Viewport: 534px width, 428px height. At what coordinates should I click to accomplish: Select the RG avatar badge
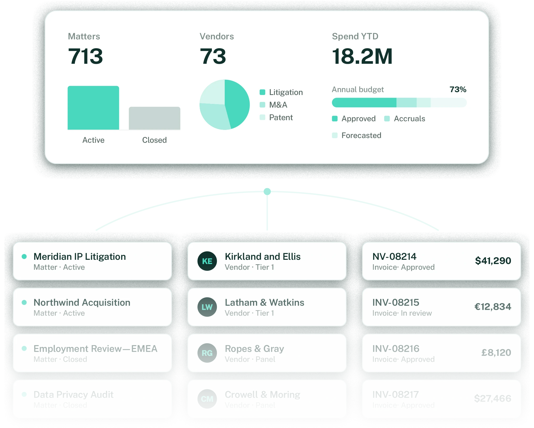(x=207, y=353)
